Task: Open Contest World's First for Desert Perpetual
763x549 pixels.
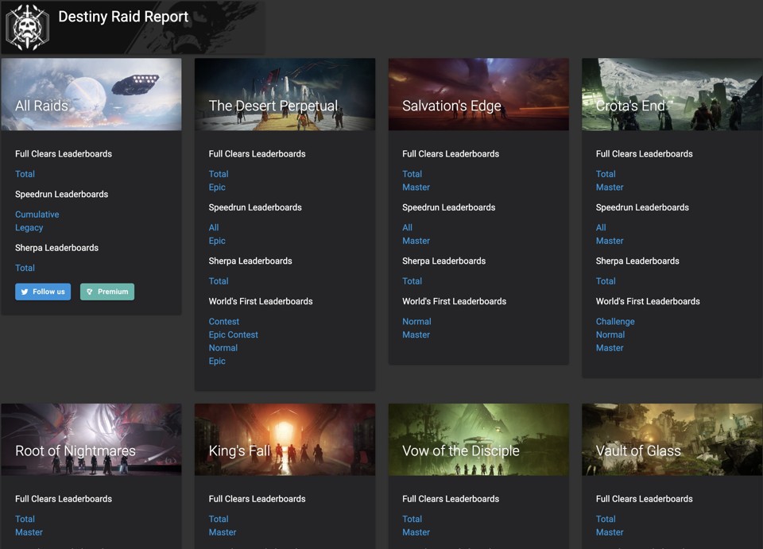Action: (x=223, y=322)
